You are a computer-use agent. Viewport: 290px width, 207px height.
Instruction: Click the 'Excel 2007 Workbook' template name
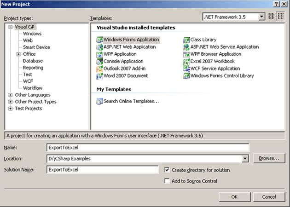click(x=213, y=61)
